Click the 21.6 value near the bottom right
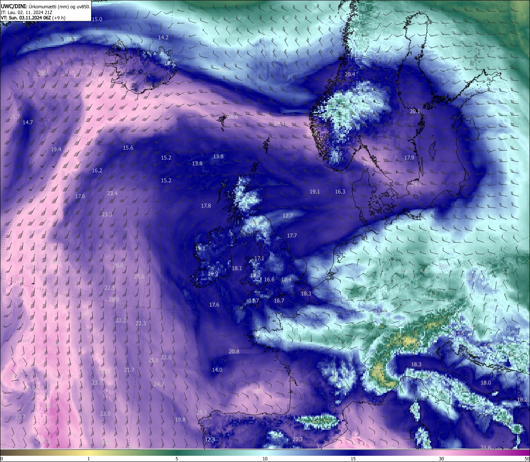The width and height of the screenshot is (530, 462). tap(486, 447)
